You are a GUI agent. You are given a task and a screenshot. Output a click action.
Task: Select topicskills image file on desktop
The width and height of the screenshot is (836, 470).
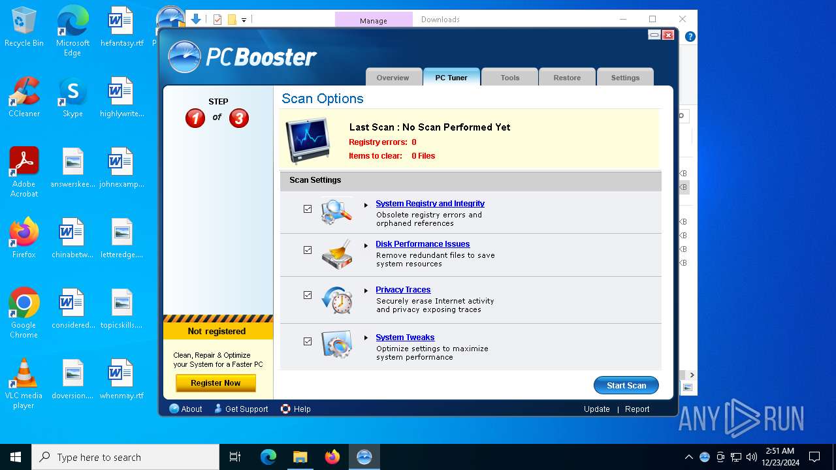tap(121, 309)
